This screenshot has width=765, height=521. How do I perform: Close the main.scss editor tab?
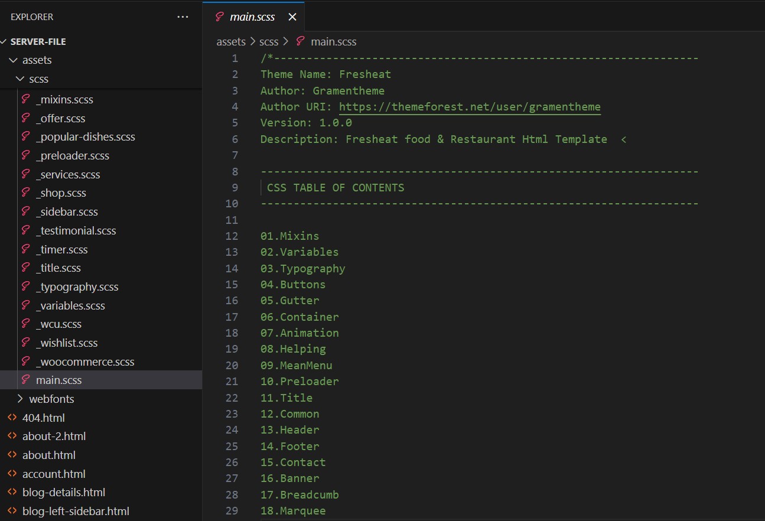point(292,17)
